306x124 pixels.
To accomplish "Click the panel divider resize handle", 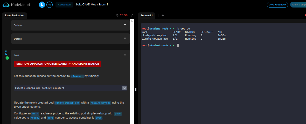I will click(136, 89).
